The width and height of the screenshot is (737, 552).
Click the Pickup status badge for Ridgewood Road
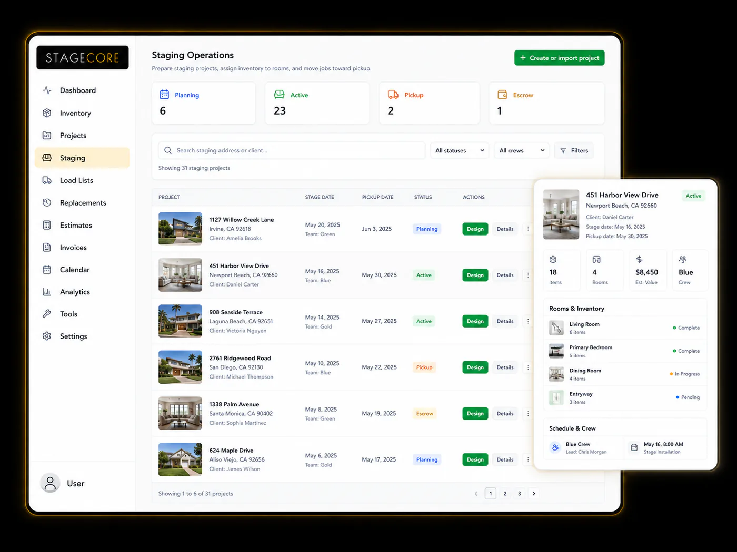pyautogui.click(x=424, y=367)
